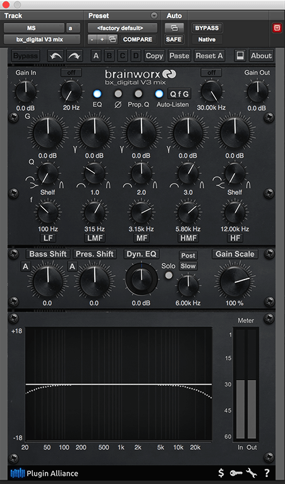The width and height of the screenshot is (285, 484).
Task: Toggle the phase invert LED button
Action: point(118,94)
